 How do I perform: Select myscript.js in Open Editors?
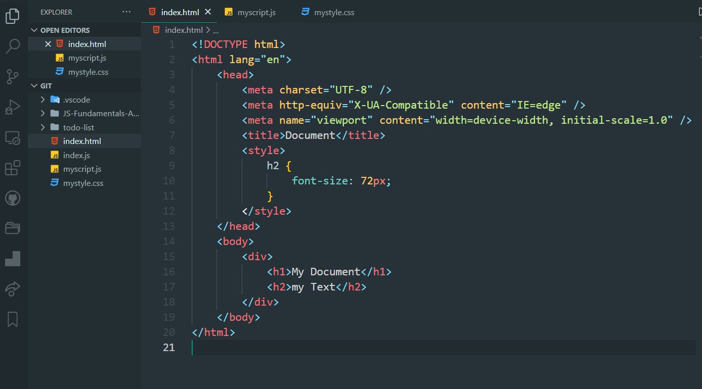pyautogui.click(x=84, y=58)
